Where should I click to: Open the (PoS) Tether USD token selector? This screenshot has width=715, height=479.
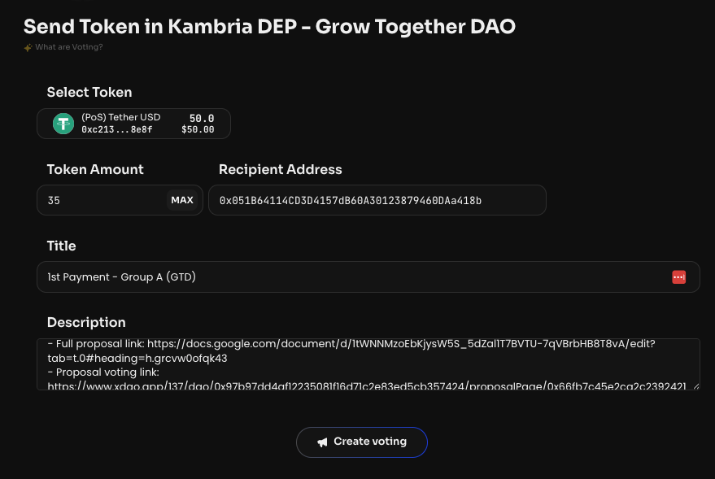click(134, 124)
